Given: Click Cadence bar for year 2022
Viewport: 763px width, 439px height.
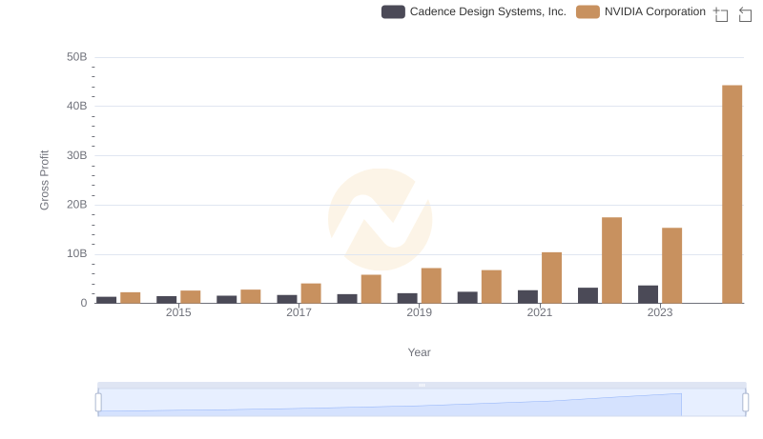Looking at the screenshot, I should coord(588,295).
